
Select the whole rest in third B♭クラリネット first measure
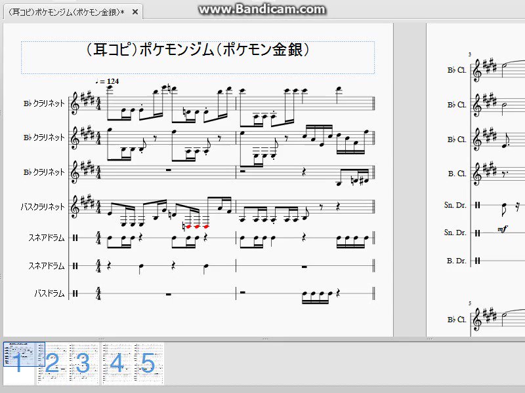[169, 170]
